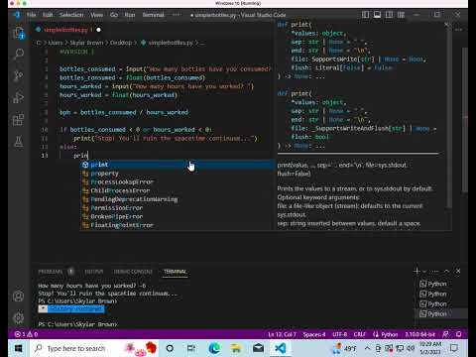476x357 pixels.
Task: Click the feedback icon in status bar
Action: (x=445, y=334)
